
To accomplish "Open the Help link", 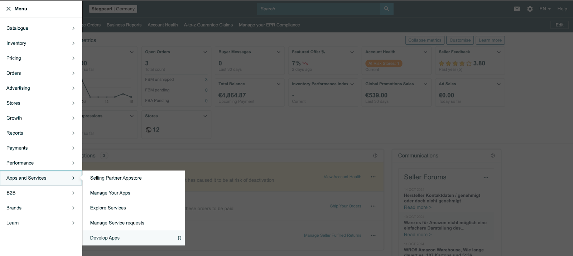I will coord(562,9).
